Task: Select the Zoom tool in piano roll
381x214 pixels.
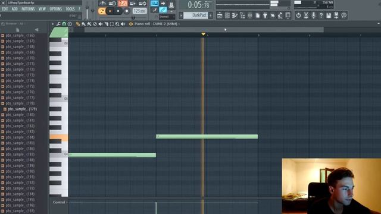Action: pos(117,24)
